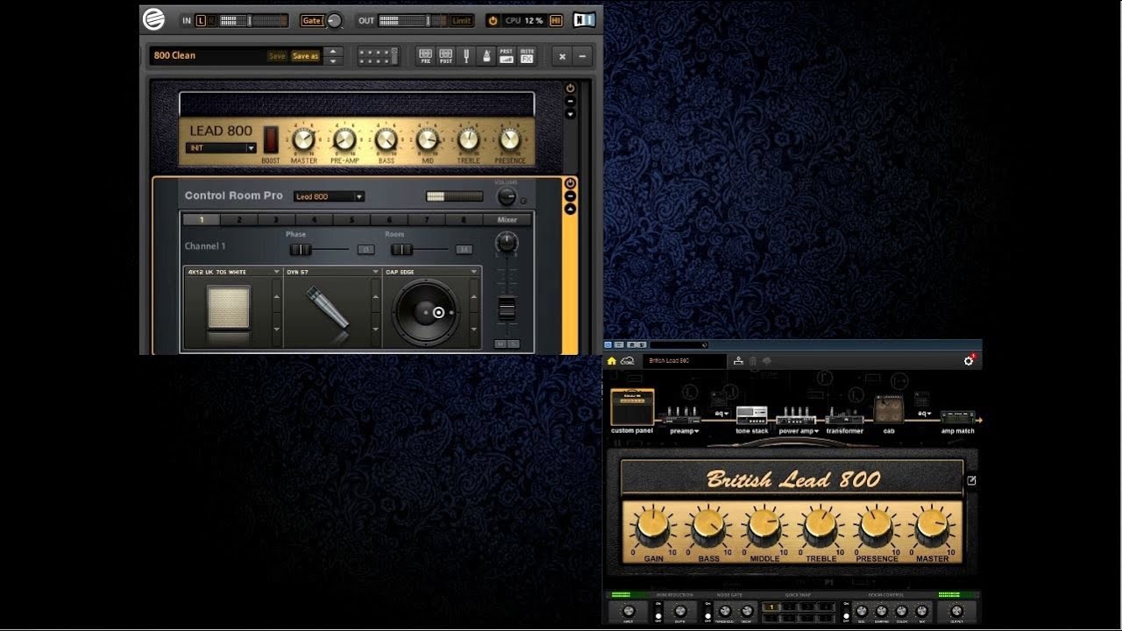Show the POST tapedeck icon
This screenshot has height=631, width=1122.
[x=445, y=56]
